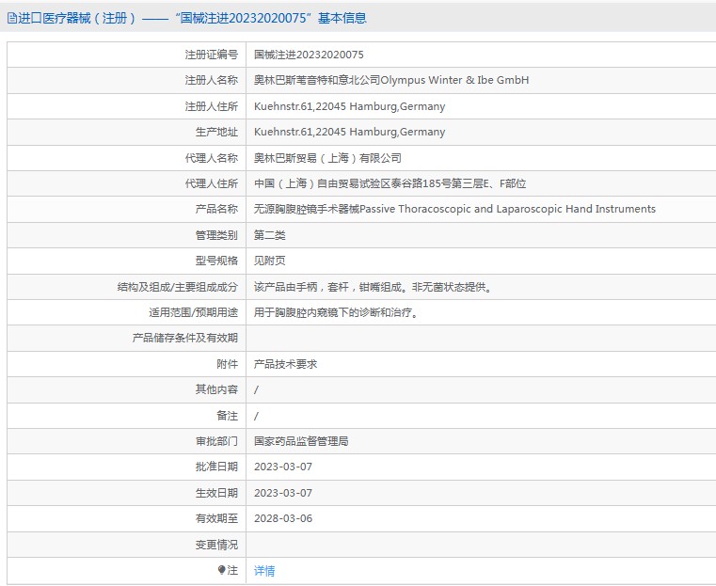
Task: Click the document icon beside the page title
Action: point(11,18)
